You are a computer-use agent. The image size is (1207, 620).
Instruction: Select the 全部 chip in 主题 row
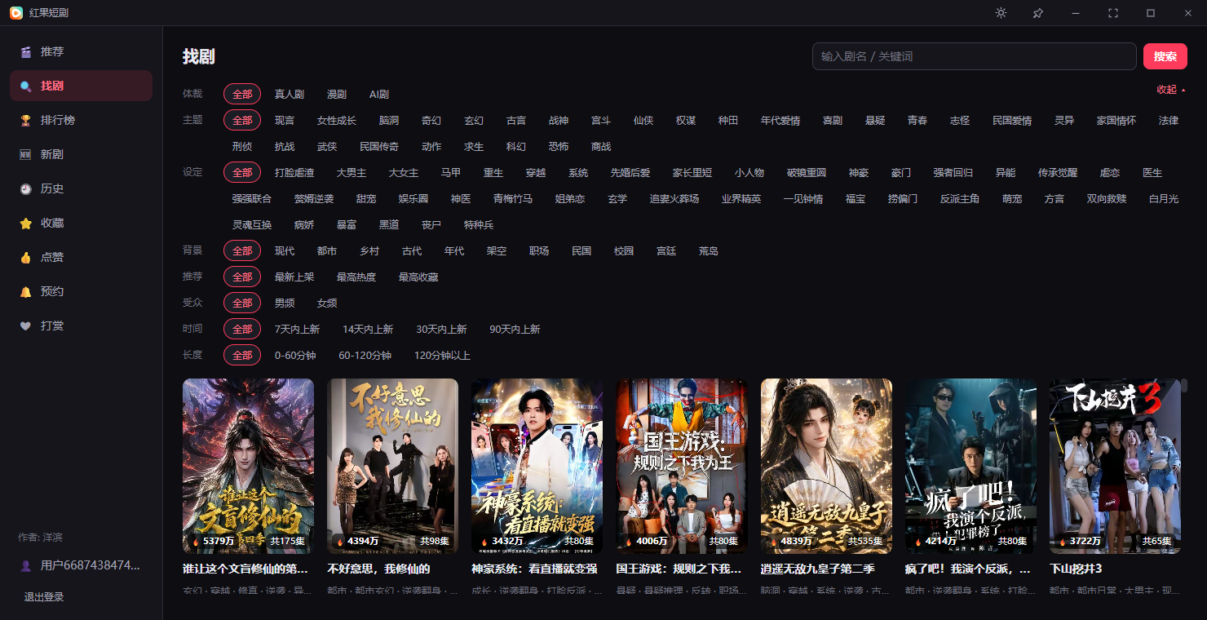pos(242,121)
